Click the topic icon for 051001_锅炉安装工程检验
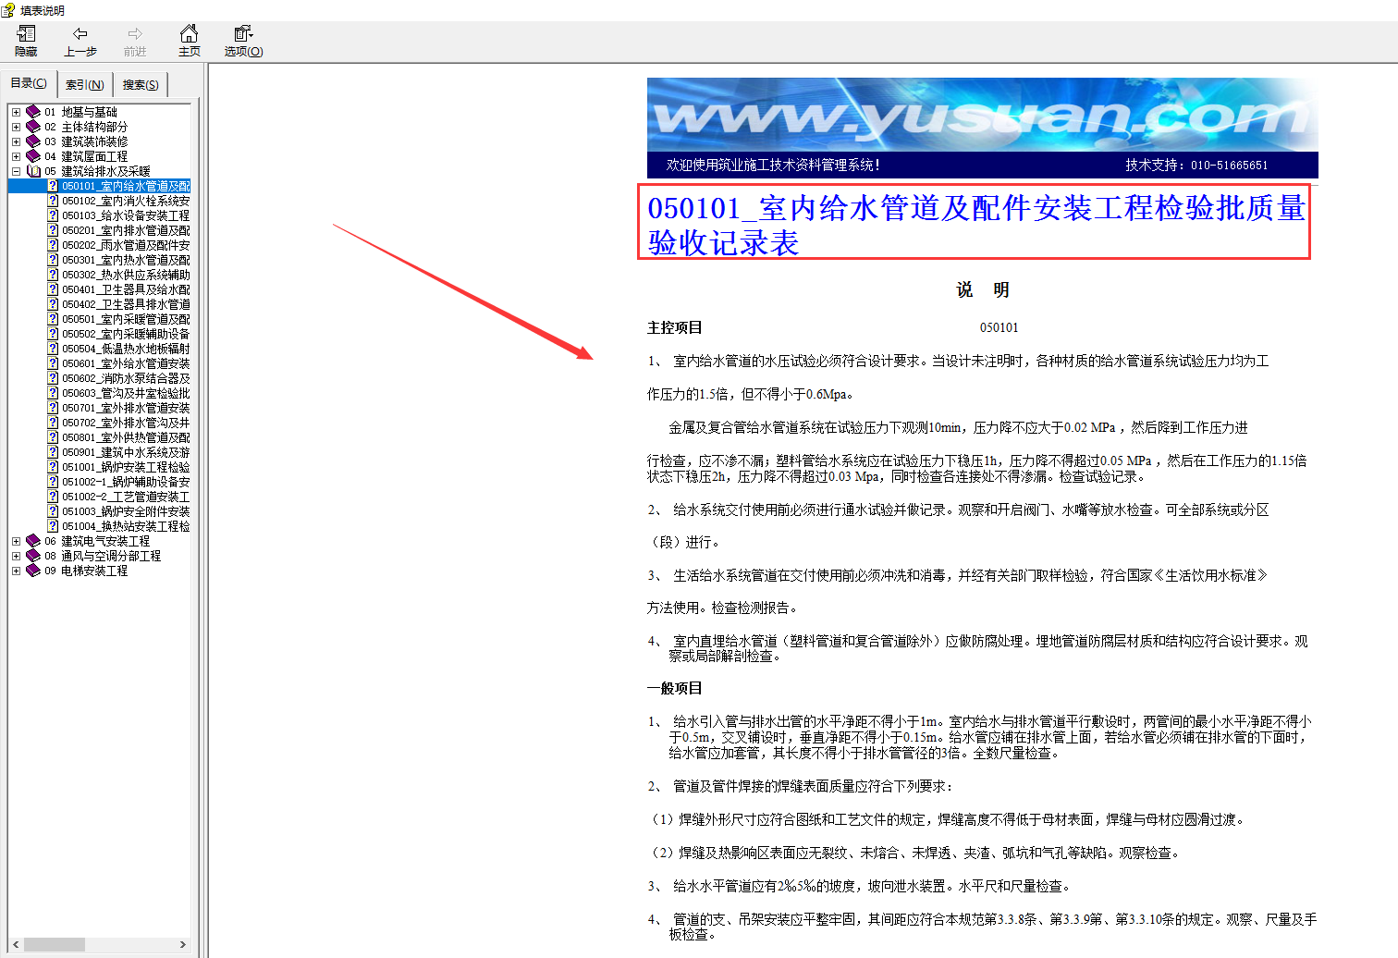Viewport: 1398px width, 958px height. (53, 467)
